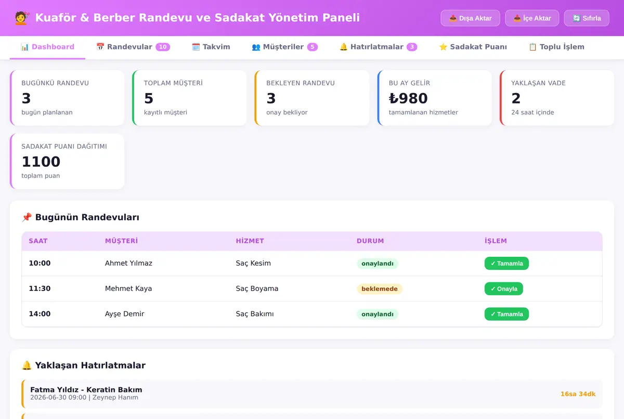Click the Saç Bakımı service cell
The width and height of the screenshot is (624, 419).
255,314
